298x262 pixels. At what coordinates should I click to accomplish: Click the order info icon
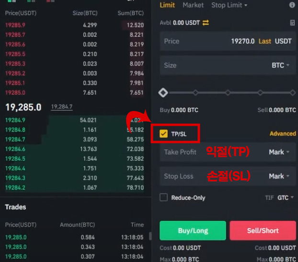tap(292, 5)
